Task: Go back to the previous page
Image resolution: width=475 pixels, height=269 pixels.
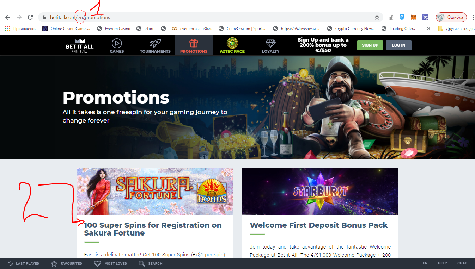Action: point(8,17)
